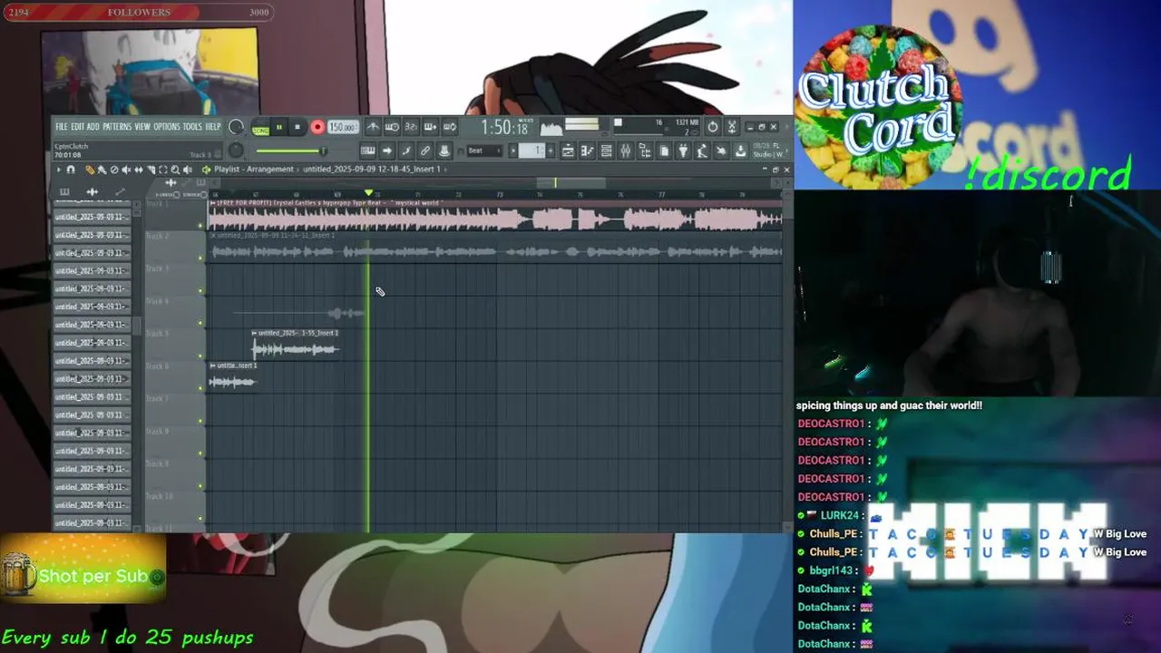Mute Track 2 via its green LED
The width and height of the screenshot is (1161, 653).
(200, 258)
